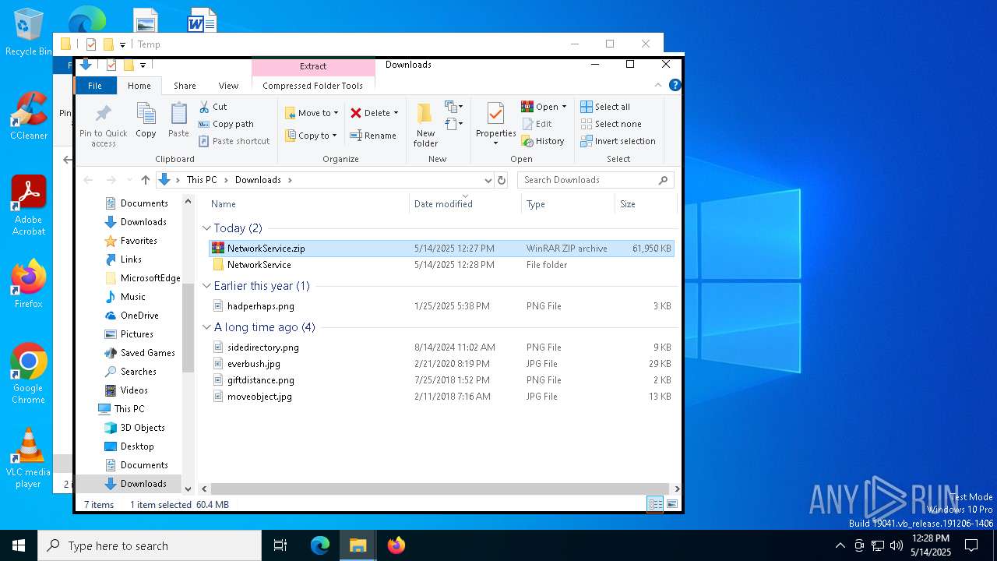997x561 pixels.
Task: Open the Properties dropdown arrow
Action: 495,143
